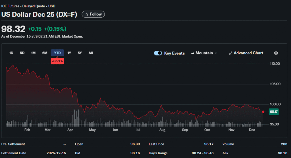Click the red current price dot
The width and height of the screenshot is (291, 158).
(x=263, y=112)
